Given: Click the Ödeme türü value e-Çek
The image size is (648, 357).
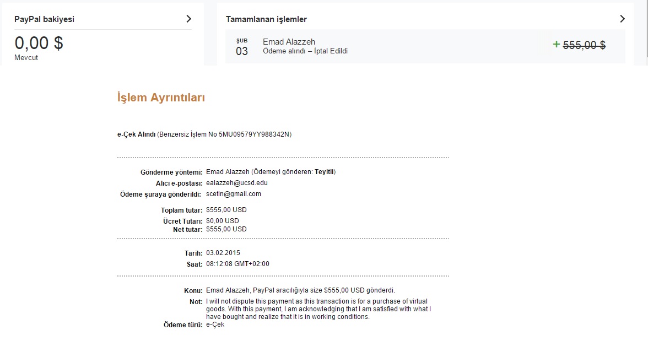Looking at the screenshot, I should tap(215, 325).
